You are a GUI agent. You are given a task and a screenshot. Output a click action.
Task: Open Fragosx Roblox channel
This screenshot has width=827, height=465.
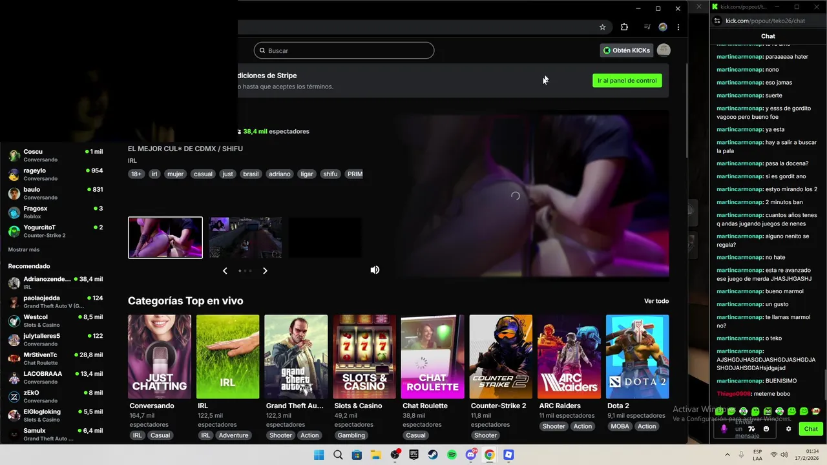55,212
